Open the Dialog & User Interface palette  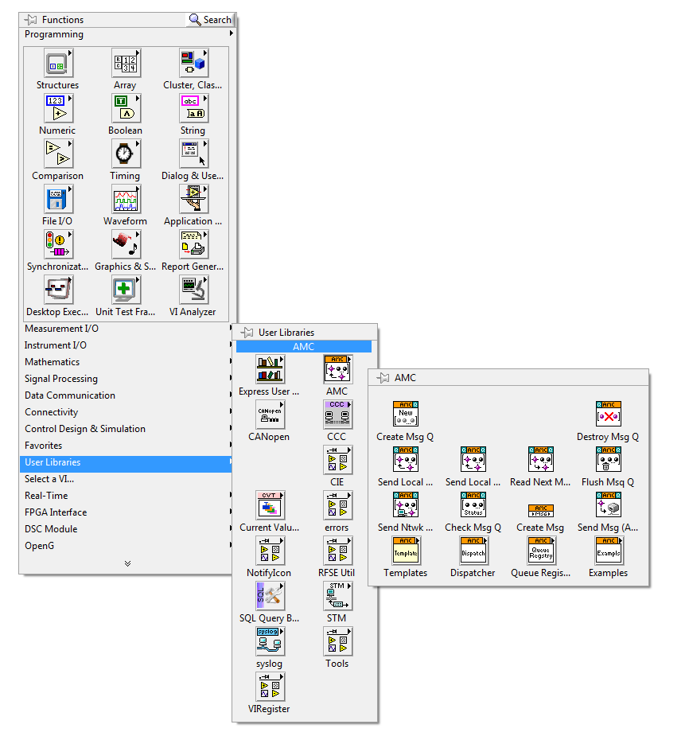click(193, 154)
